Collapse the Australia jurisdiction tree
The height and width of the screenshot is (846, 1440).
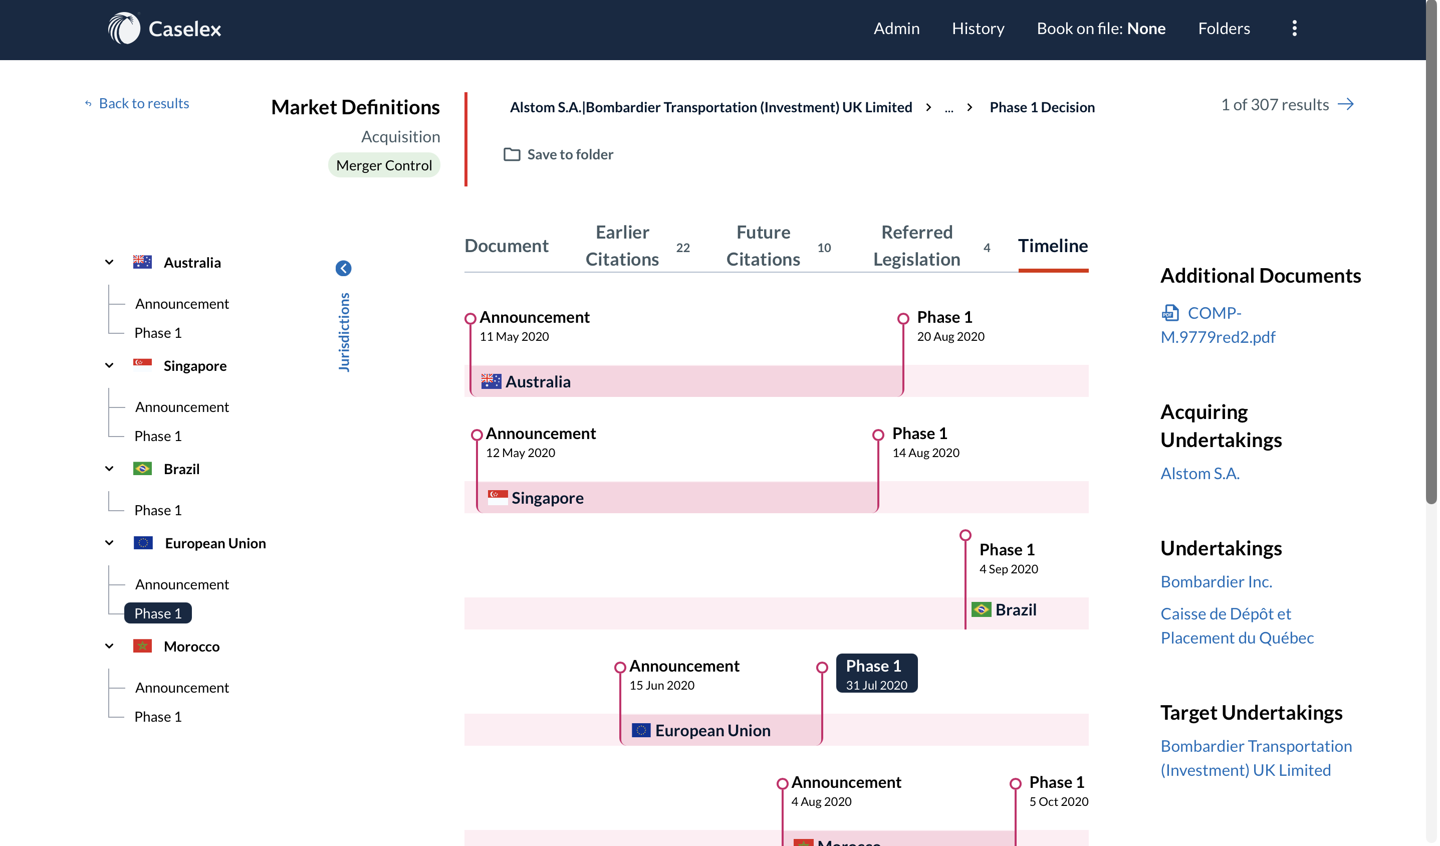[x=109, y=263]
